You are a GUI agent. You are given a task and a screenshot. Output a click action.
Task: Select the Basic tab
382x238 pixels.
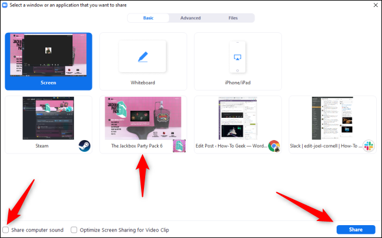coord(149,18)
